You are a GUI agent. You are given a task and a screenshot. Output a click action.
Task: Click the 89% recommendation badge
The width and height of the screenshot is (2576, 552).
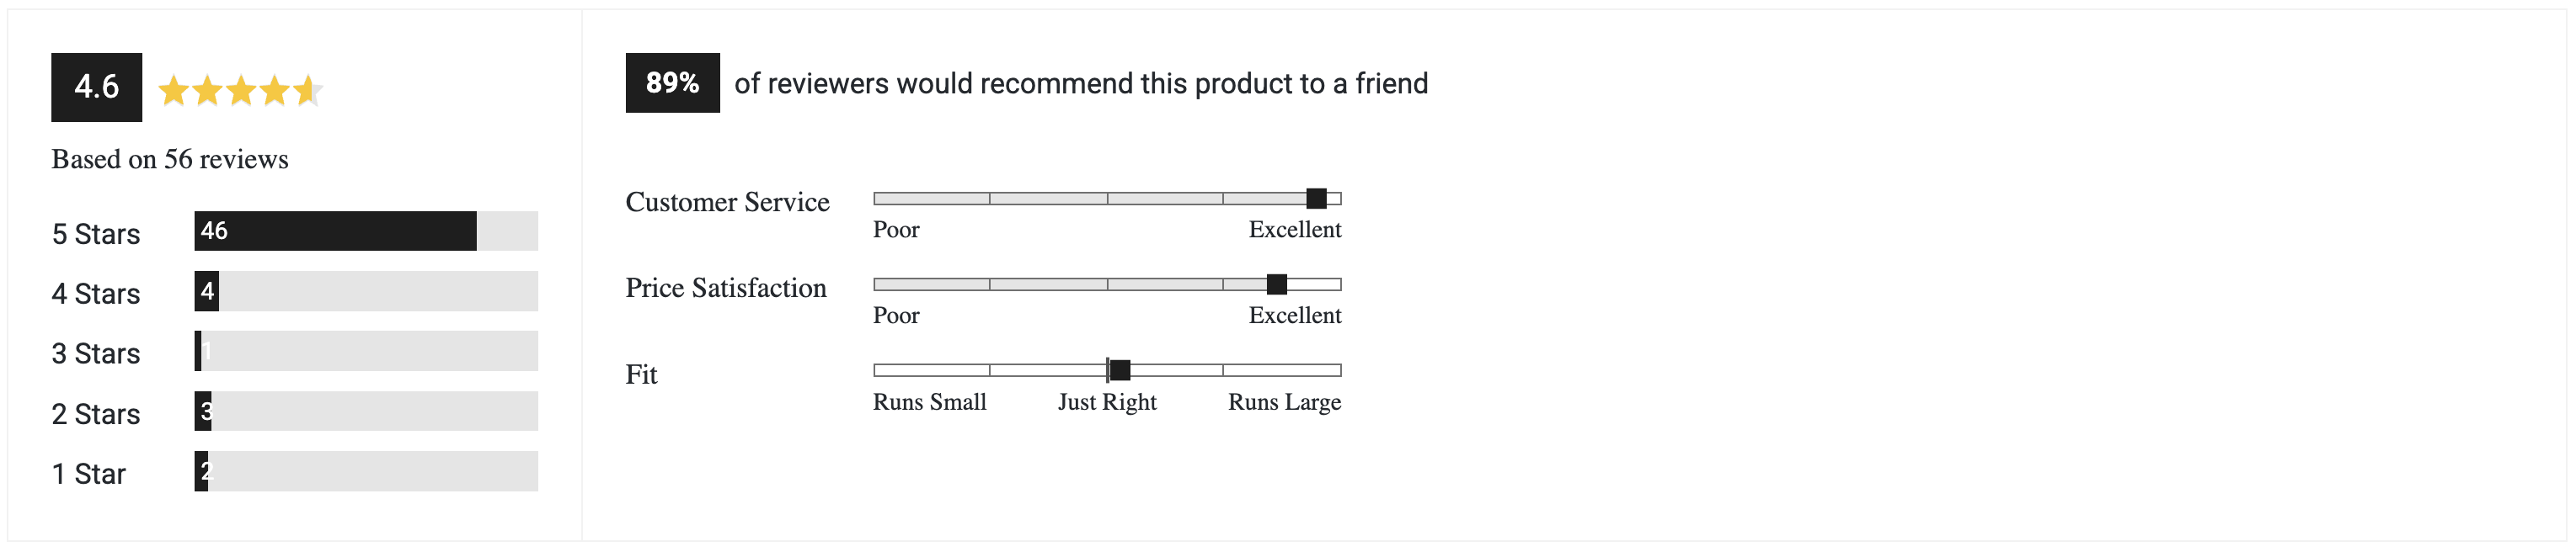click(672, 82)
